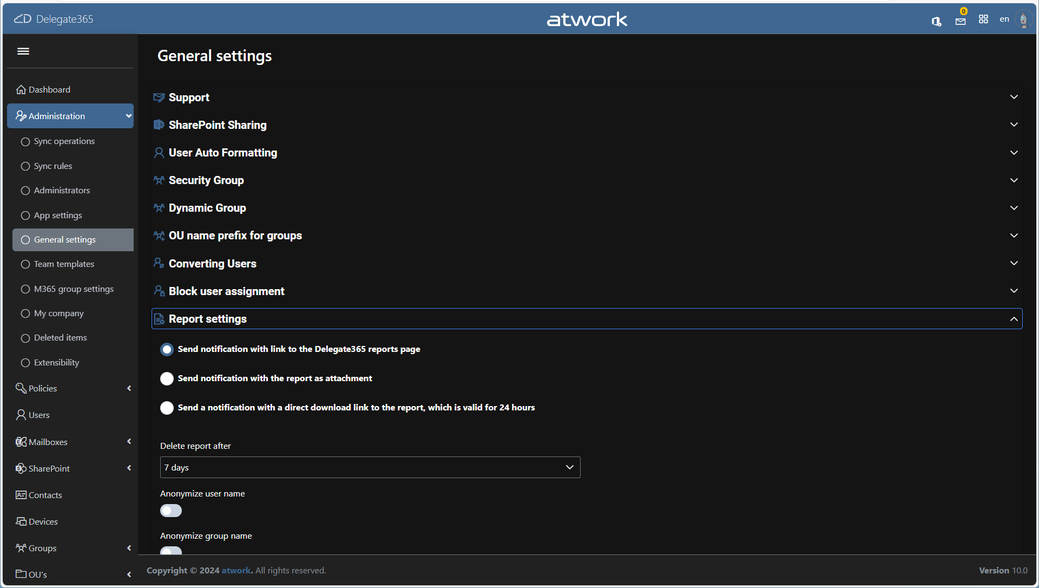This screenshot has height=588, width=1039.
Task: Open Sync operations menu item
Action: 73,141
